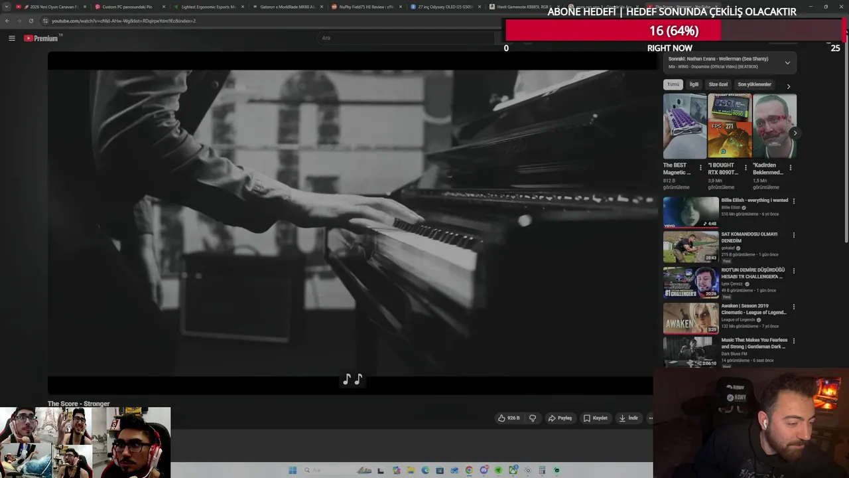
Task: Switch to 27 inç Odyssey OLED G5 tab
Action: pyautogui.click(x=444, y=7)
